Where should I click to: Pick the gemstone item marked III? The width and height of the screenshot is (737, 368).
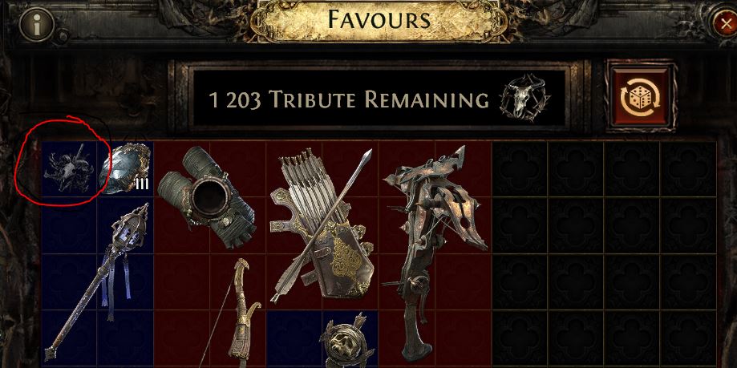[x=125, y=168]
